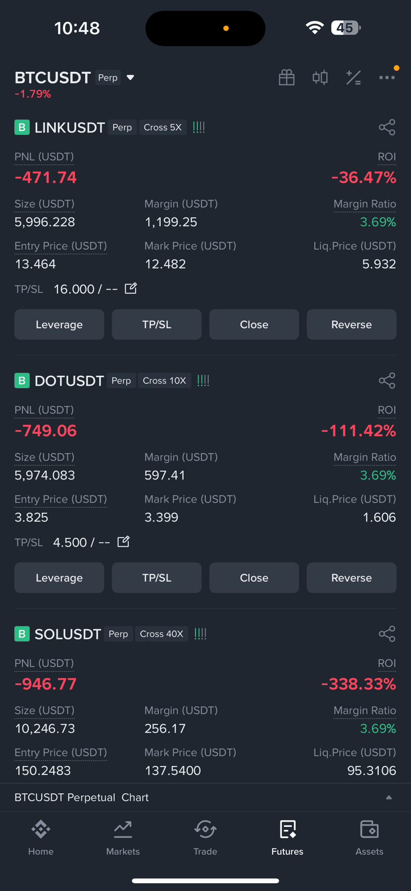This screenshot has width=411, height=891.
Task: Open the gift rewards icon
Action: coord(286,77)
